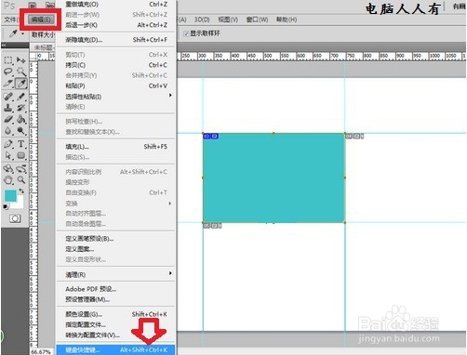Choose 指定配置文件... menu item
Image resolution: width=467 pixels, height=355 pixels.
[115, 324]
